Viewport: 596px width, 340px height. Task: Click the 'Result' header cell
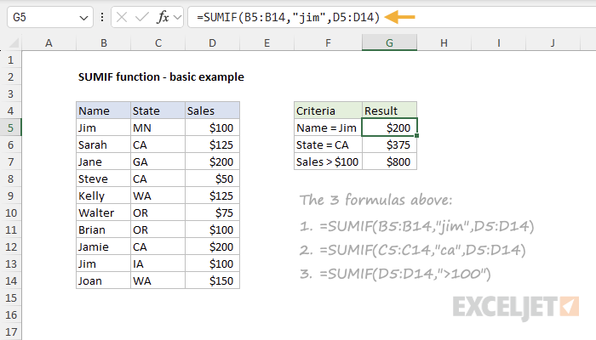click(x=390, y=110)
